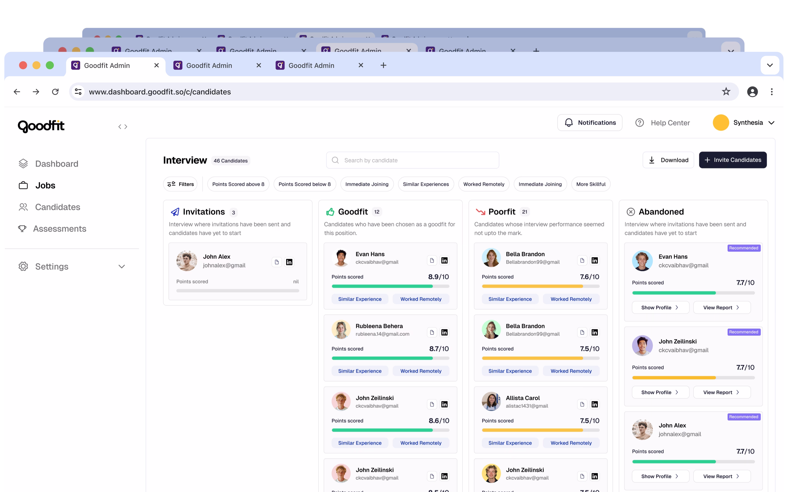The height and width of the screenshot is (492, 788).
Task: Open LinkedIn icon on Allista Carol card
Action: (x=595, y=404)
